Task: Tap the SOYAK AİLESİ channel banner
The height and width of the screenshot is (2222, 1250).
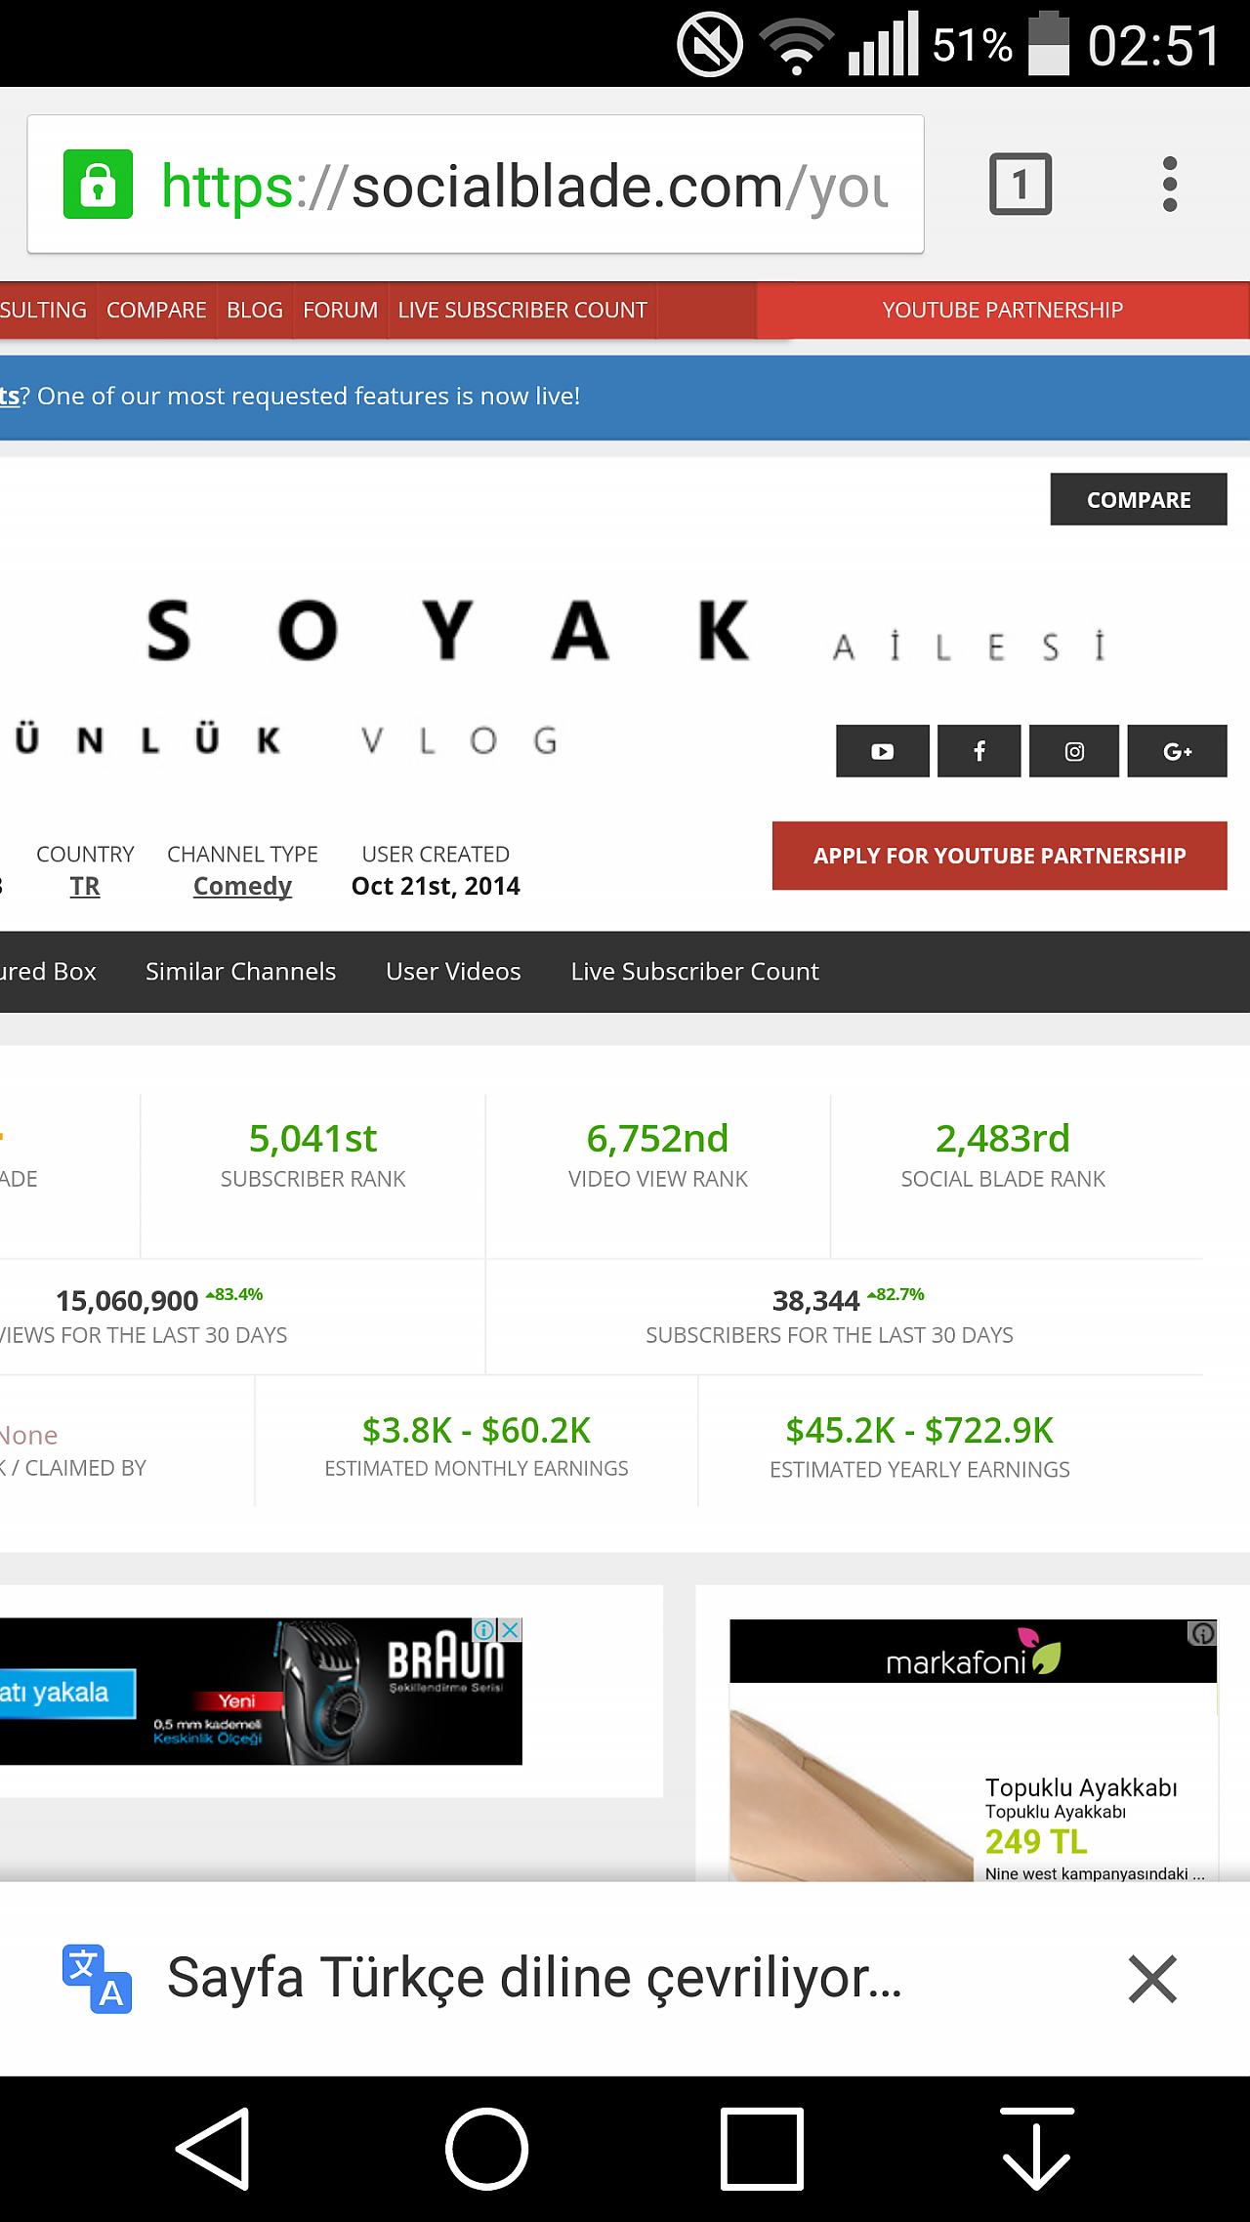Action: [625, 632]
